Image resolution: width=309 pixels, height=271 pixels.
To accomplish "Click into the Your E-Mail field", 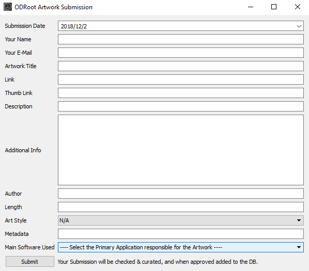I will pos(181,53).
